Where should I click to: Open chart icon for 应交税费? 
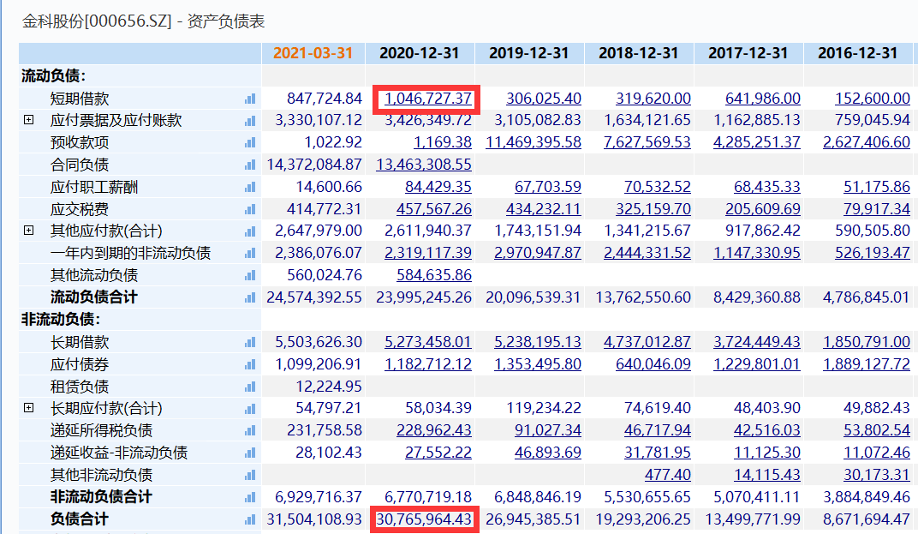click(x=250, y=209)
